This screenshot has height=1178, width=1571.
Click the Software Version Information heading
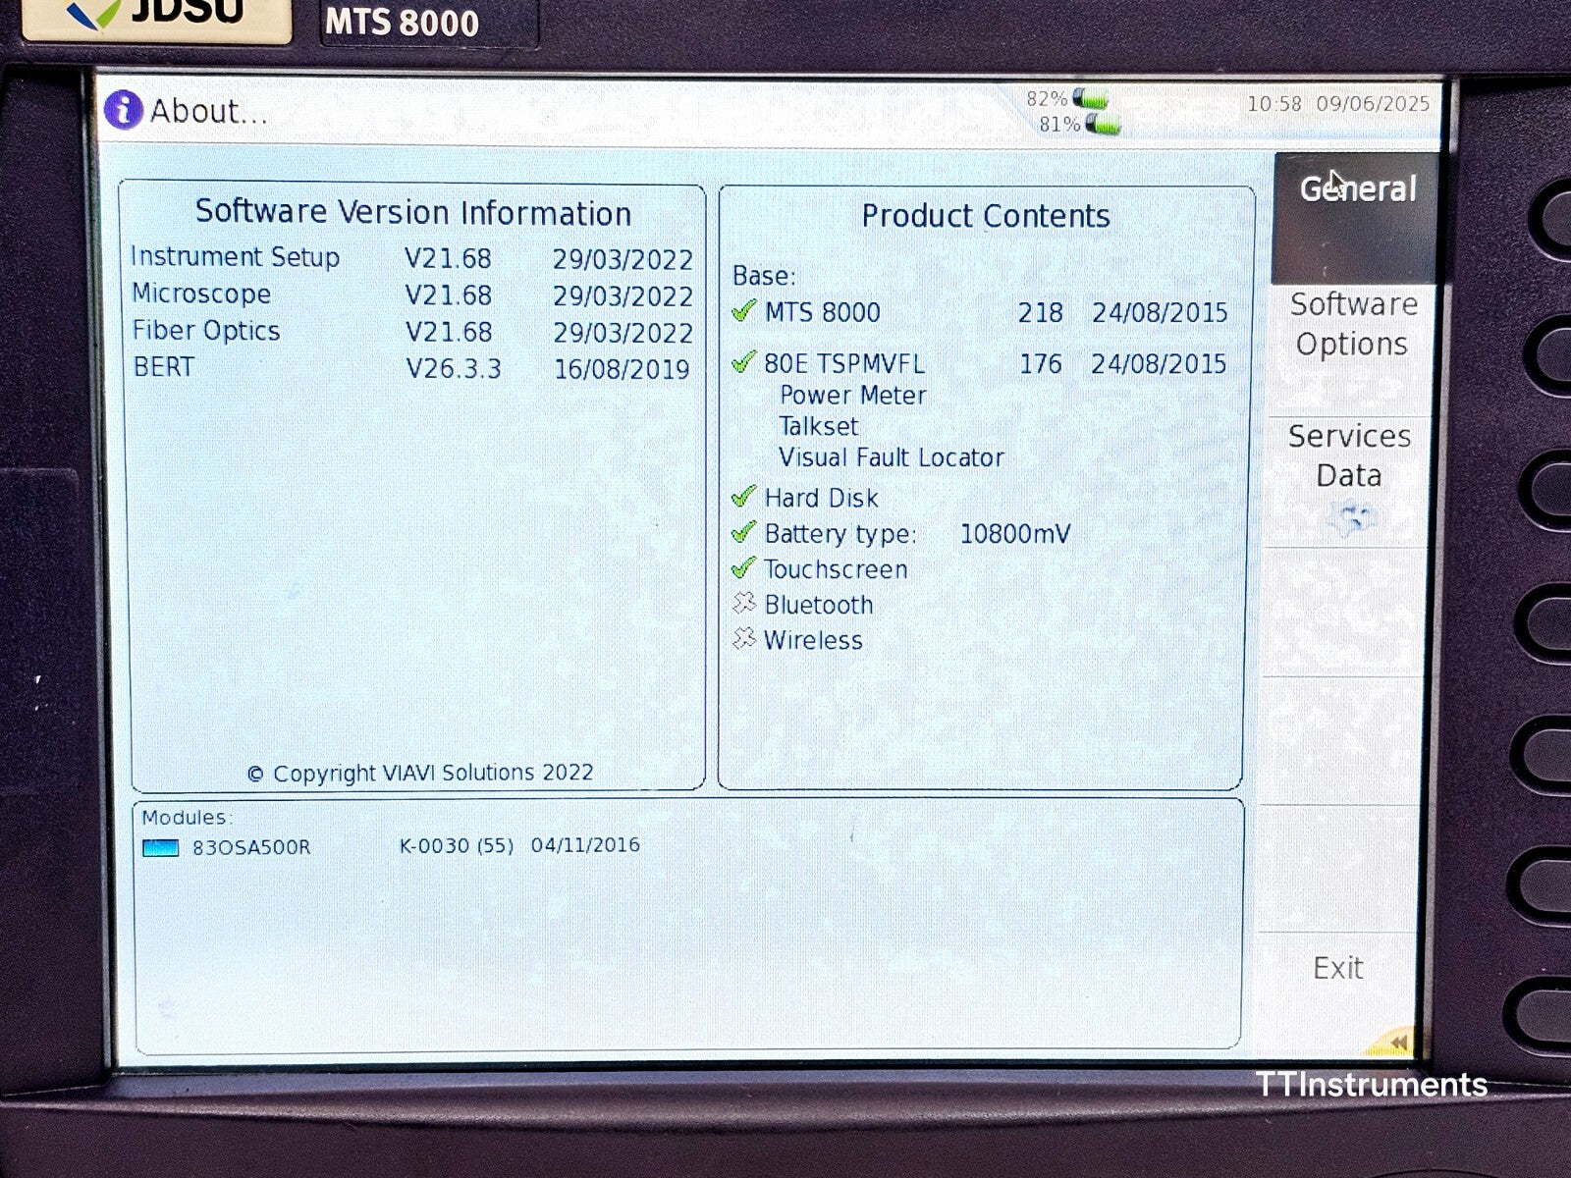(x=413, y=212)
